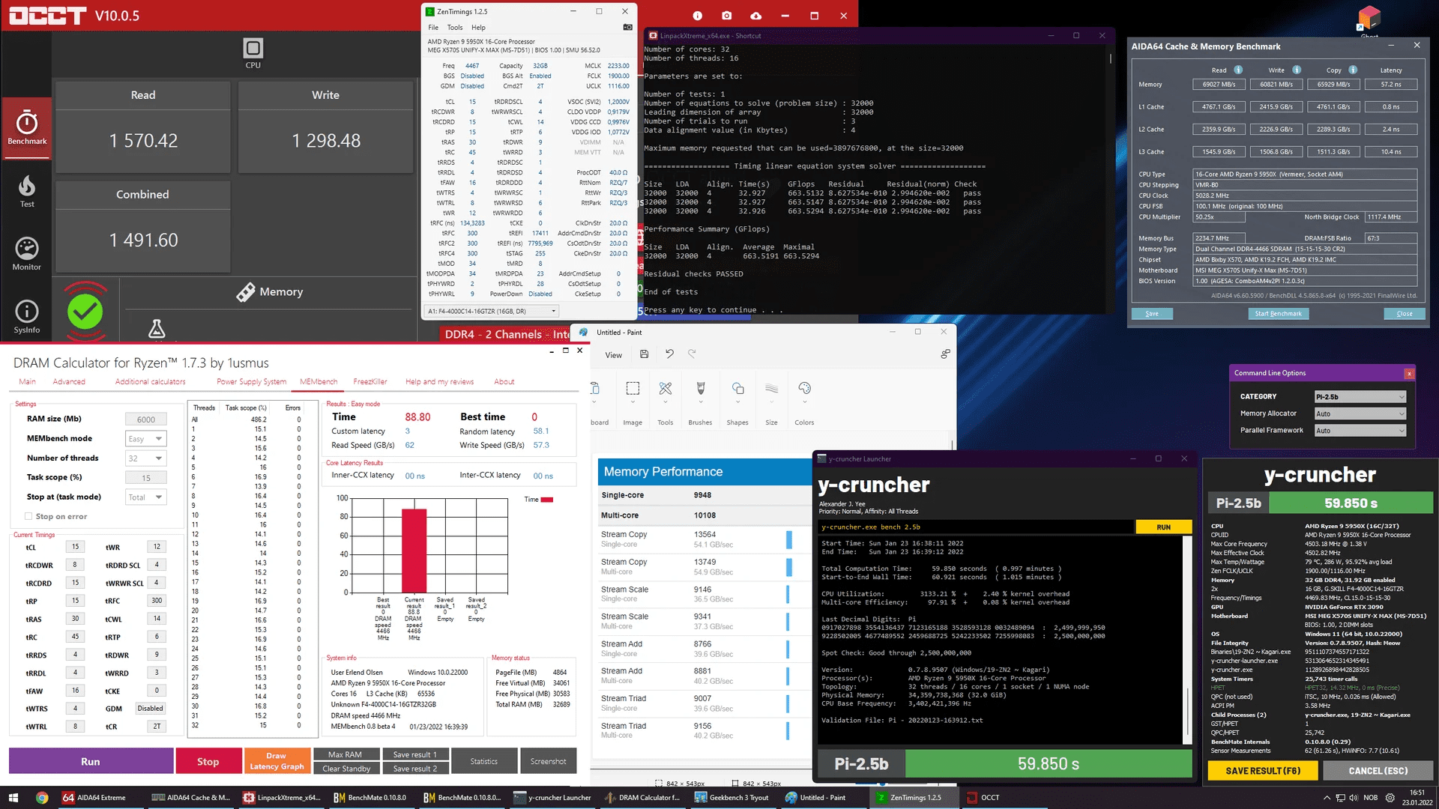Open the Windows Start menu
Screen dimensions: 1439x809
(x=13, y=798)
